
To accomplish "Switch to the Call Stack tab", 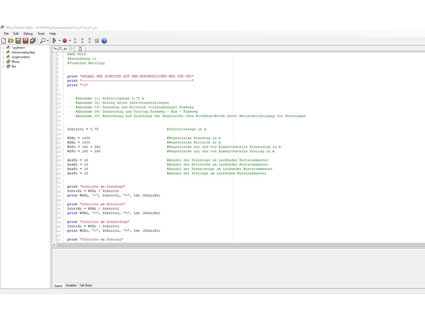I will click(86, 285).
